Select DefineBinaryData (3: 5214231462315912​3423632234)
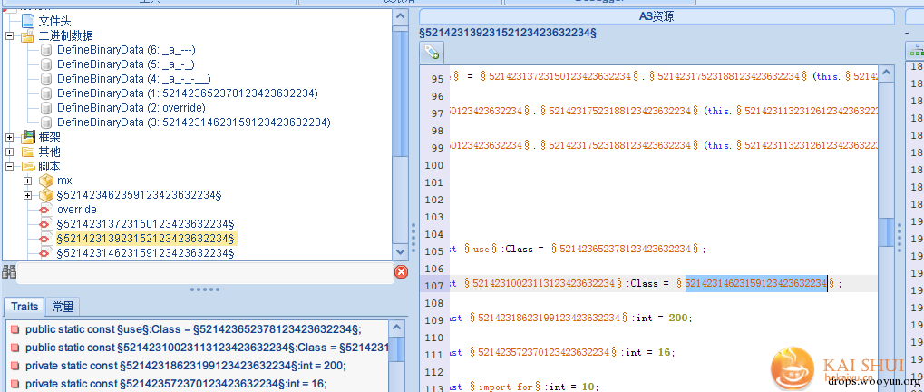 point(194,122)
